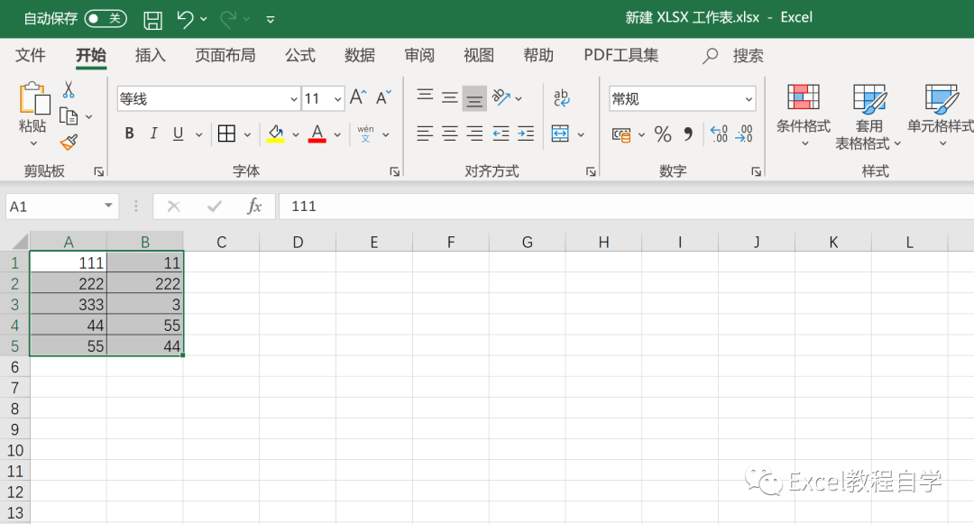Open 套用表格格式 table format
974x524 pixels.
868,116
